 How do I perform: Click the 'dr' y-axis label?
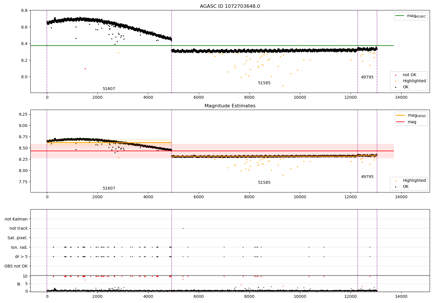tap(19, 284)
